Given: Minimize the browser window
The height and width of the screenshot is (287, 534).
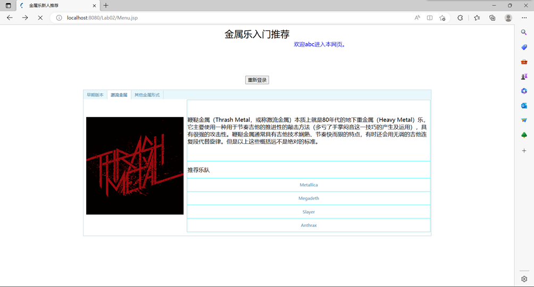Looking at the screenshot, I should (x=494, y=5).
